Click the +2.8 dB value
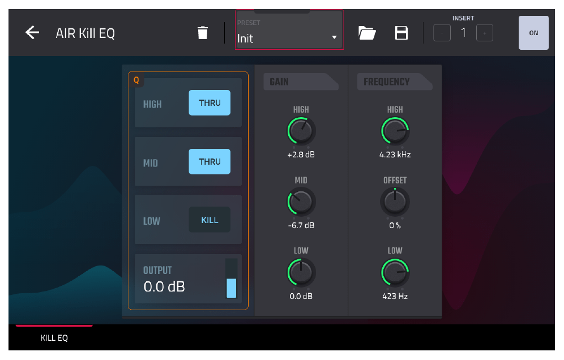564x360 pixels. [x=301, y=155]
